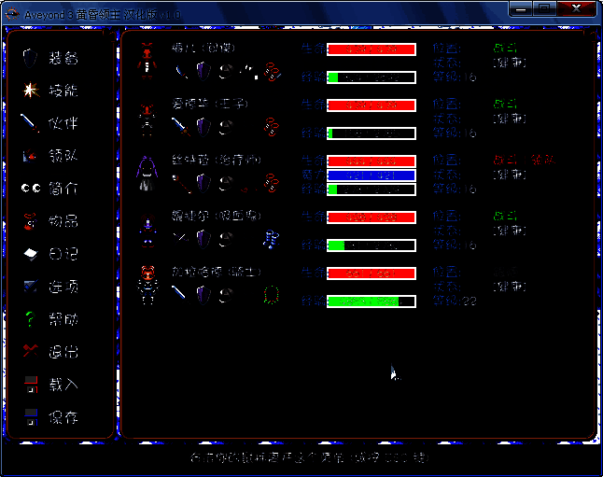This screenshot has height=477, width=603.
Task: Click the blue accessory icon in fourth character row
Action: pos(272,237)
